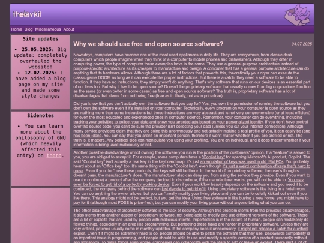
Task: Click the thelavkit site title logo
Action: pos(27,14)
